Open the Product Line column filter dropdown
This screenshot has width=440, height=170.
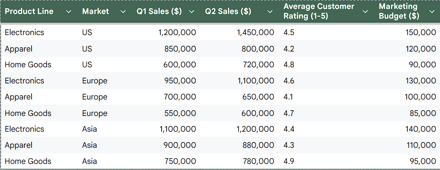(69, 12)
